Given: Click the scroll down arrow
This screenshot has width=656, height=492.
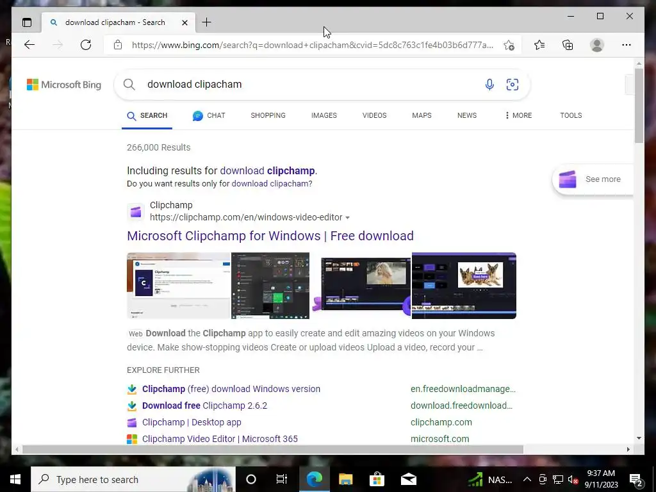Looking at the screenshot, I should click(x=639, y=438).
